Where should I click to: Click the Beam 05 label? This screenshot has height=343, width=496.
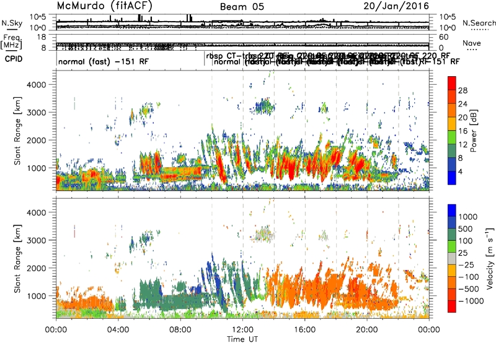click(242, 7)
